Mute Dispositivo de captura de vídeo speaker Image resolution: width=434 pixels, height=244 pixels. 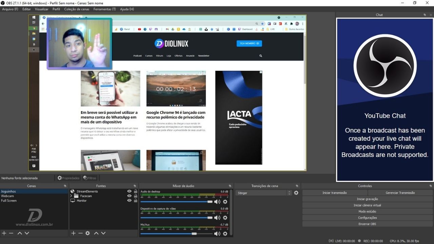click(x=217, y=218)
